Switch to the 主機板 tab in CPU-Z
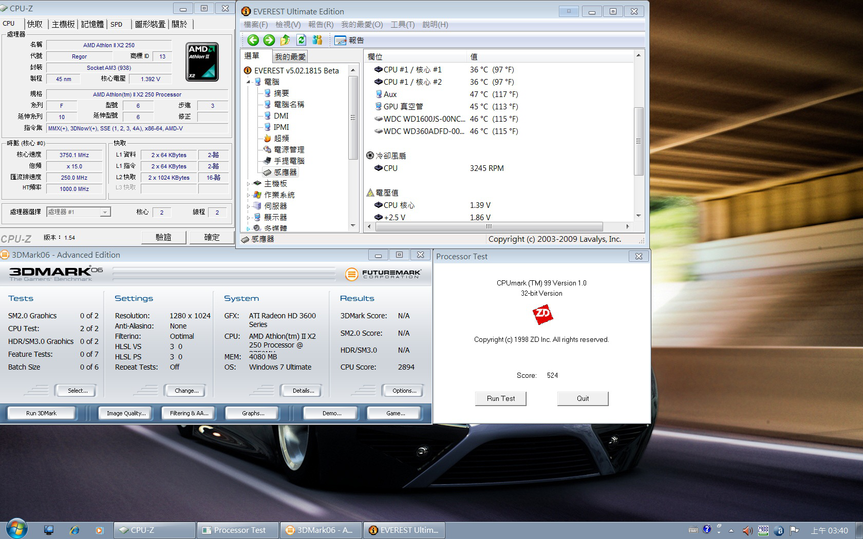Screen dimensions: 863x539 (x=63, y=24)
